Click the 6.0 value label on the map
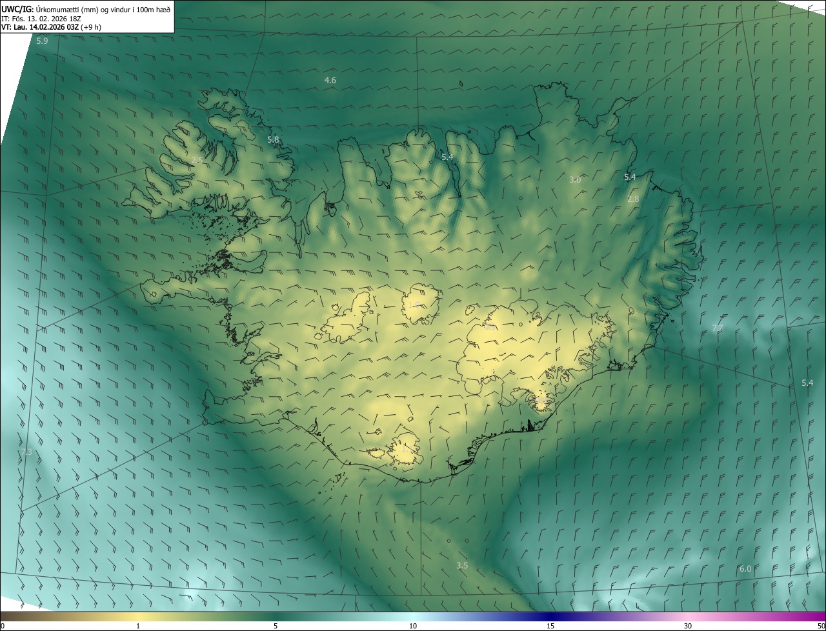This screenshot has height=631, width=826. point(745,568)
